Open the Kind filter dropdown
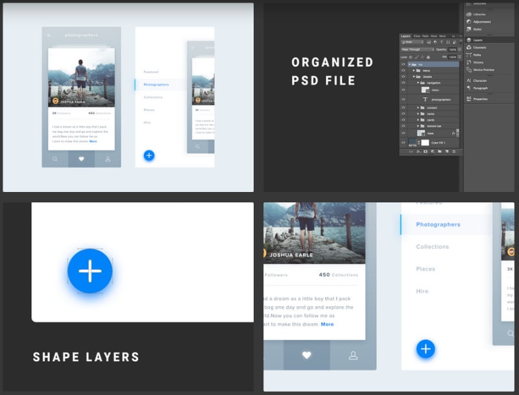Screen dimensions: 519x395 pos(413,42)
